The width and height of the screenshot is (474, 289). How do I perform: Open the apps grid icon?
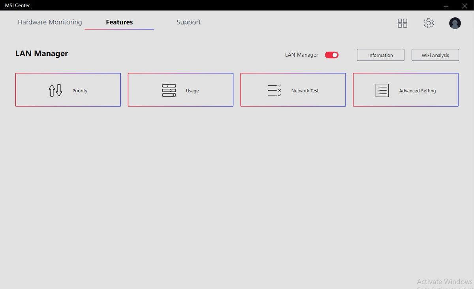coord(402,23)
